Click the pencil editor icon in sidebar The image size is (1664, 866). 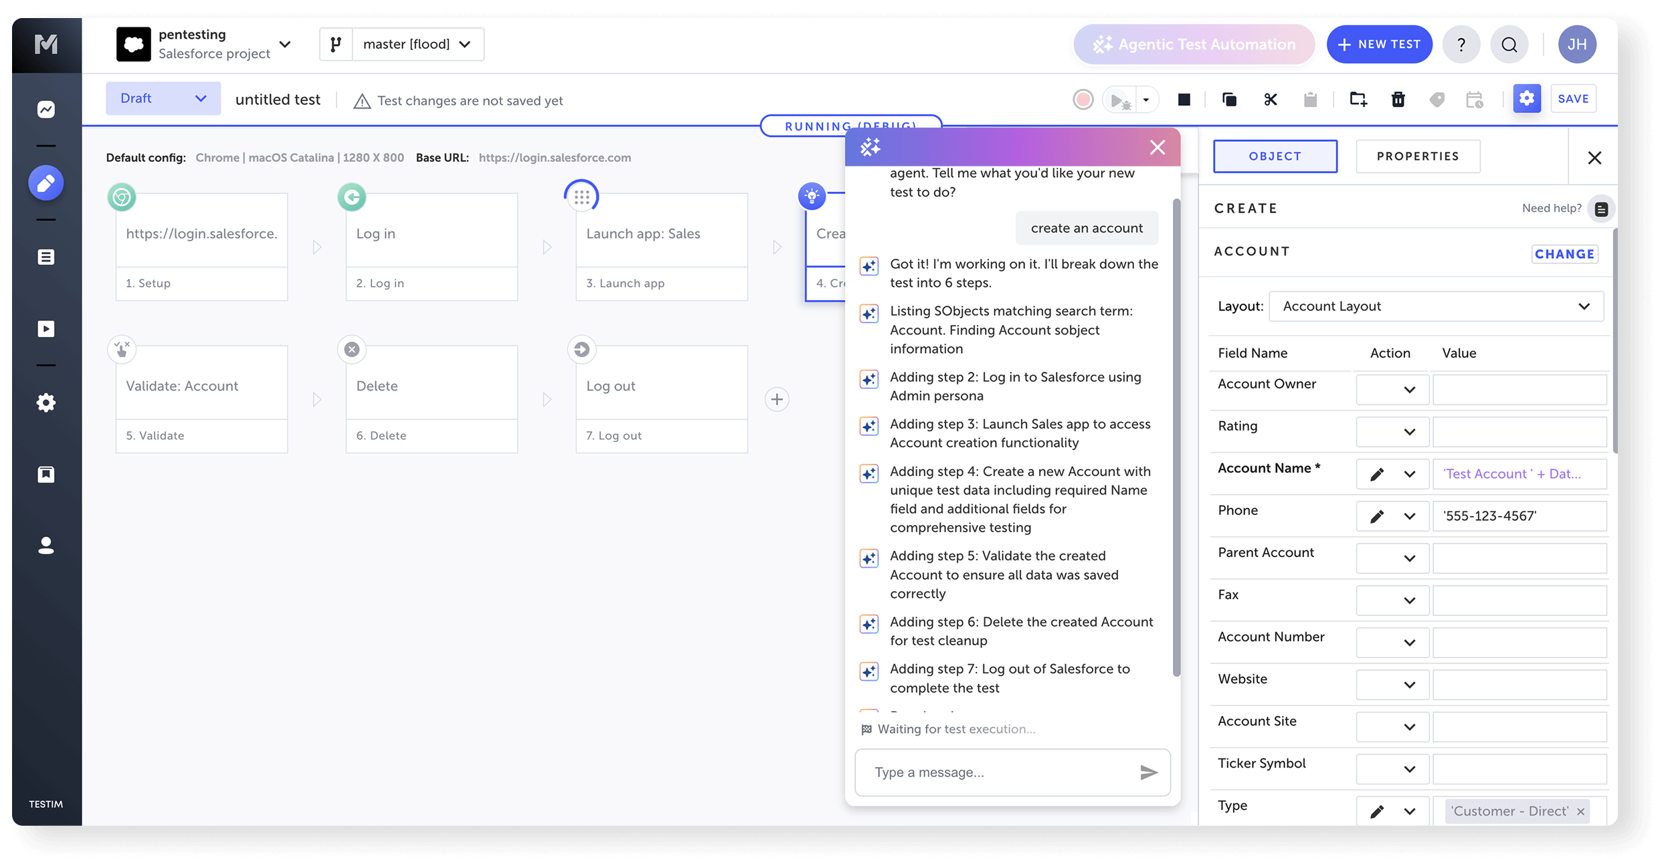click(x=45, y=183)
